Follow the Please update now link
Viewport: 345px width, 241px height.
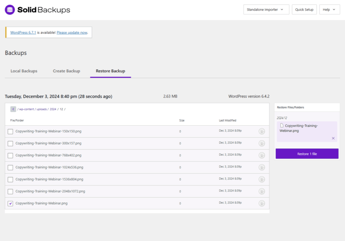(x=72, y=33)
